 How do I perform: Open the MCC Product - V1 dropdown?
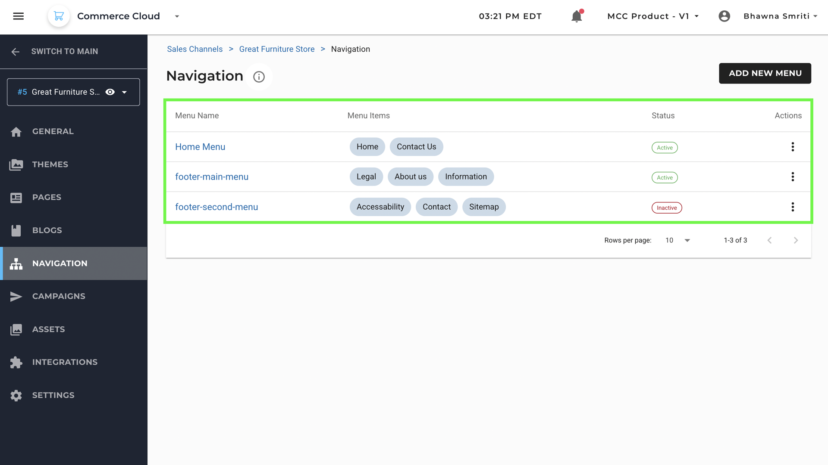(652, 16)
